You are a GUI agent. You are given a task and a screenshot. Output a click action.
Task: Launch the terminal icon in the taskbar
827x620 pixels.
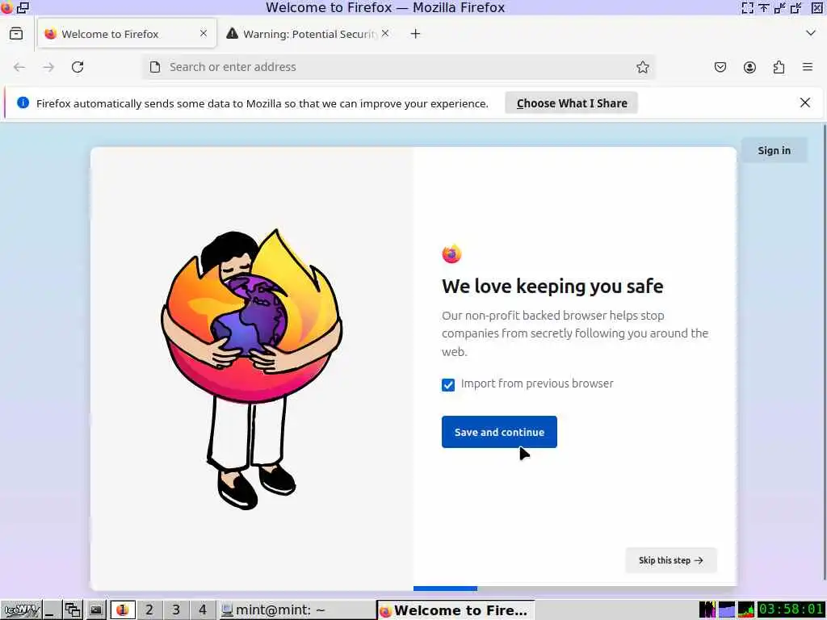coord(96,610)
